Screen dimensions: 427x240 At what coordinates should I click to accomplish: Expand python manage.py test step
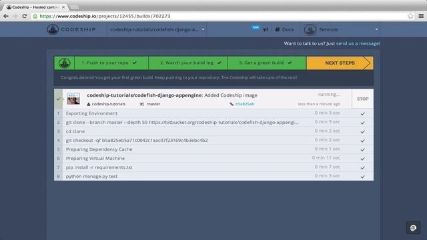click(213, 176)
